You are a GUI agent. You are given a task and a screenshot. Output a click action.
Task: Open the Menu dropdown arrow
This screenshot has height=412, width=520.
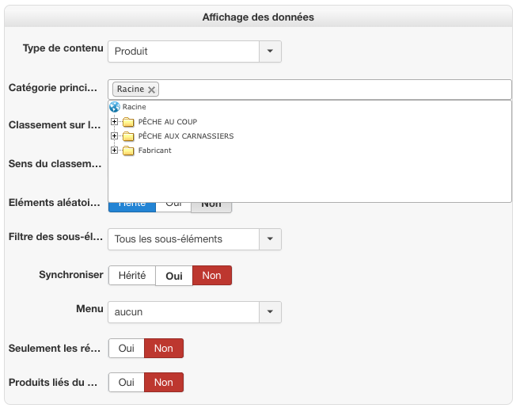coord(270,312)
